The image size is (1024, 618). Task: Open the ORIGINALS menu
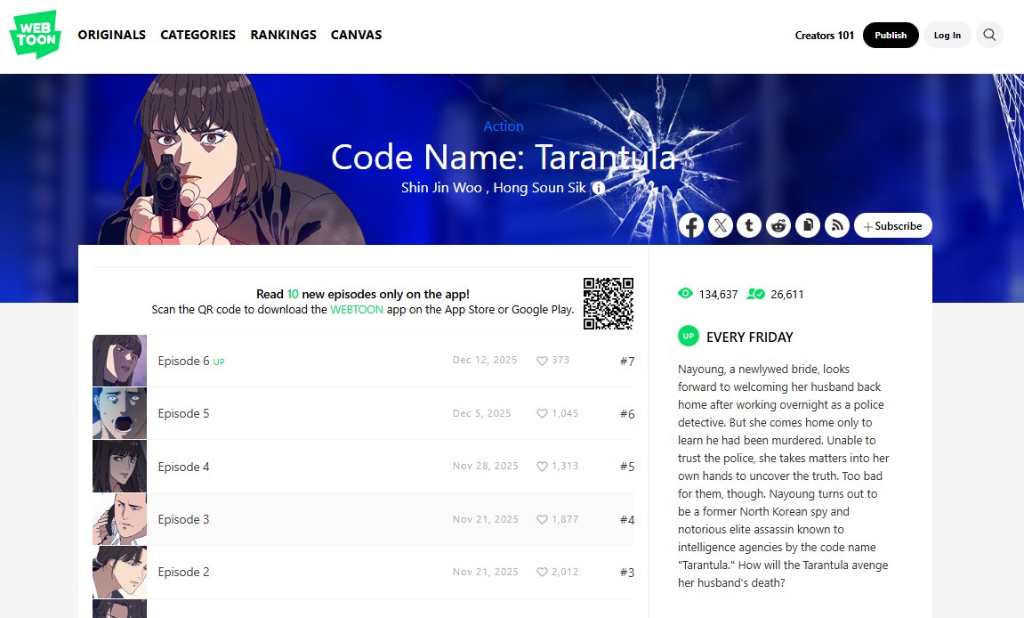tap(112, 35)
